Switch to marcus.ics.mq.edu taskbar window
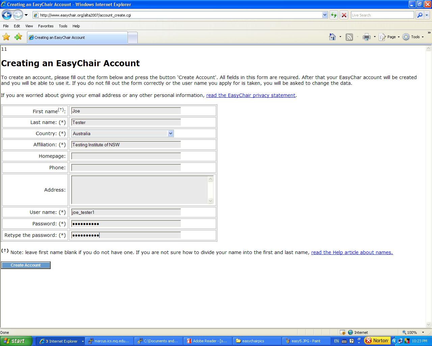 pyautogui.click(x=109, y=341)
